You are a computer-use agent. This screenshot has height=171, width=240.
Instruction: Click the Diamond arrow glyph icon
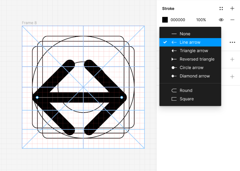[174, 76]
